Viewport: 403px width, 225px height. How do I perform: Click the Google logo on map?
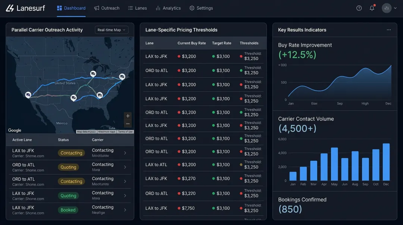point(15,130)
